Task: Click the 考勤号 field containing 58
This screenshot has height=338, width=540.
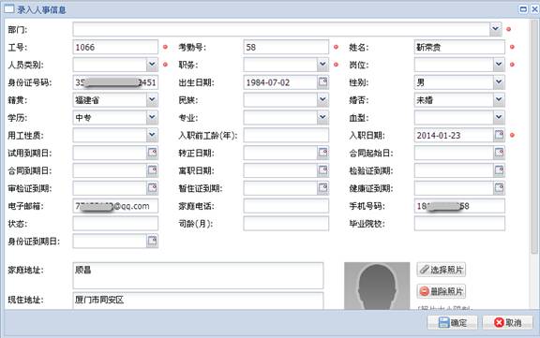Action: 286,47
